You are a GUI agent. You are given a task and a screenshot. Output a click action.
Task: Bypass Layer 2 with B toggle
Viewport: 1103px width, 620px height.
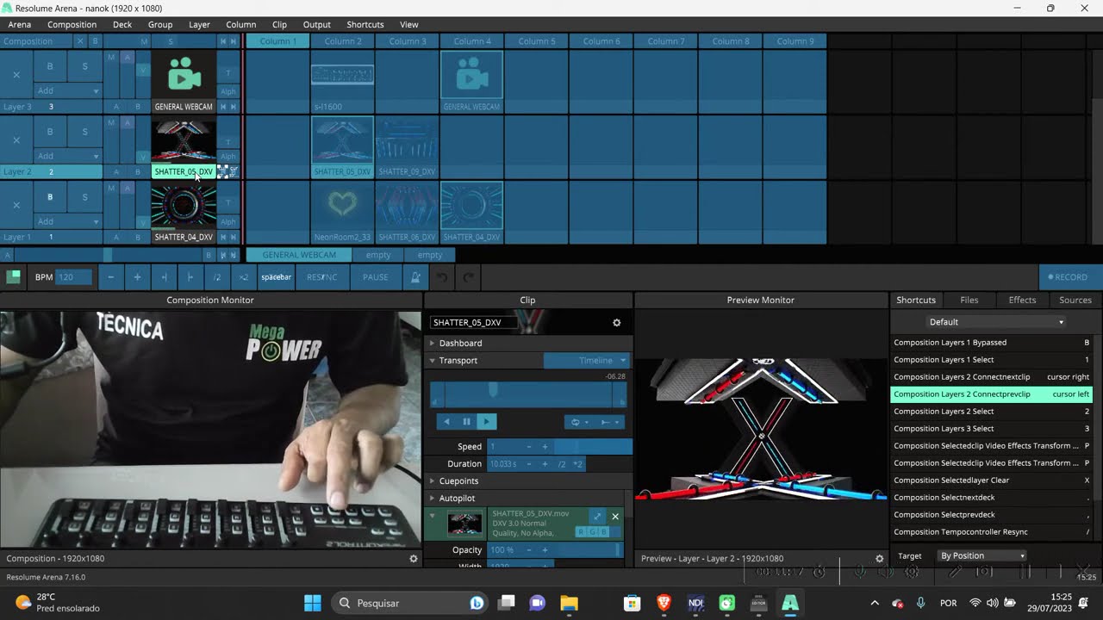pos(50,132)
